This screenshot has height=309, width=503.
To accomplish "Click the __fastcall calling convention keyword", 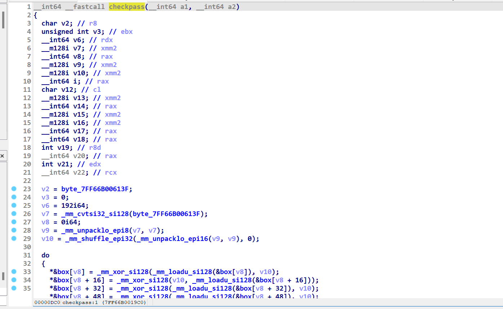I will 85,7.
